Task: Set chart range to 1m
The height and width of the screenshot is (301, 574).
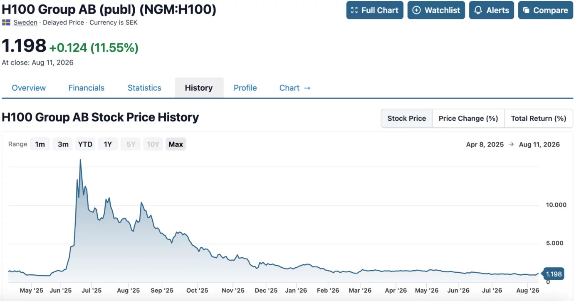Action: click(40, 144)
